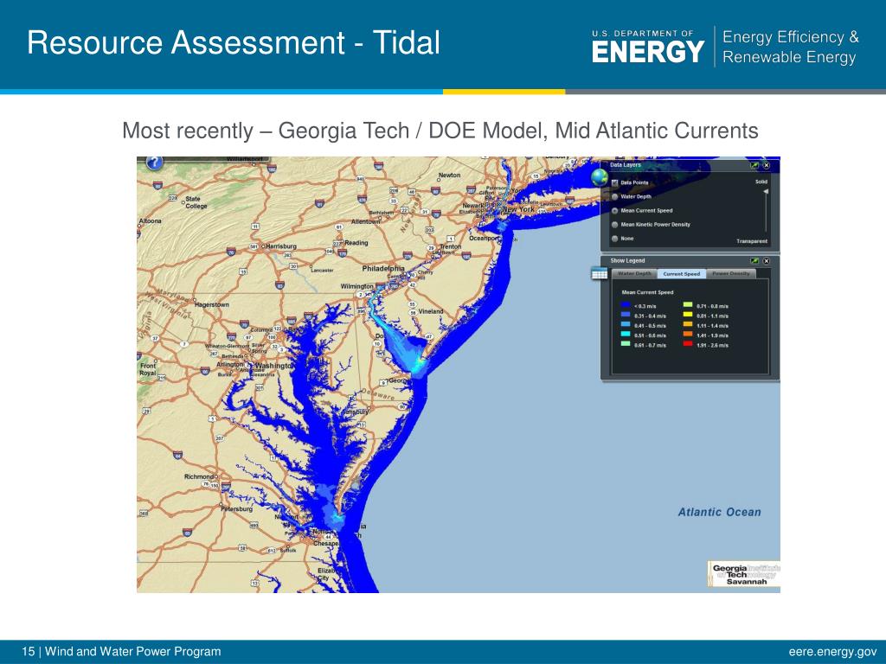Viewport: 886px width, 664px height.
Task: Click the Front Royal label on the map
Action: pyautogui.click(x=148, y=369)
